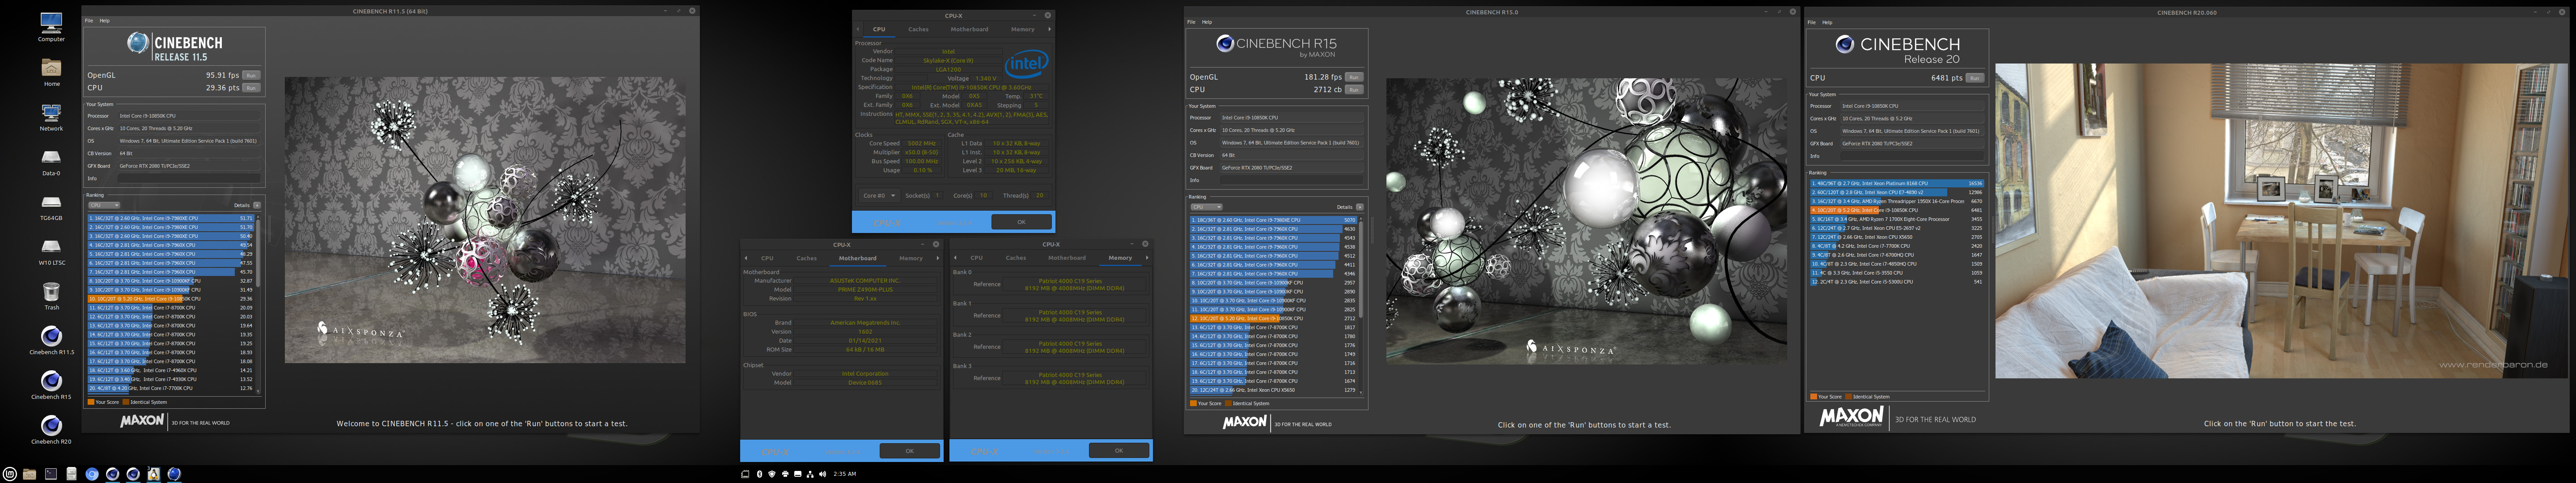
Task: Open Help menu in Cinebench R11.5
Action: pos(104,21)
